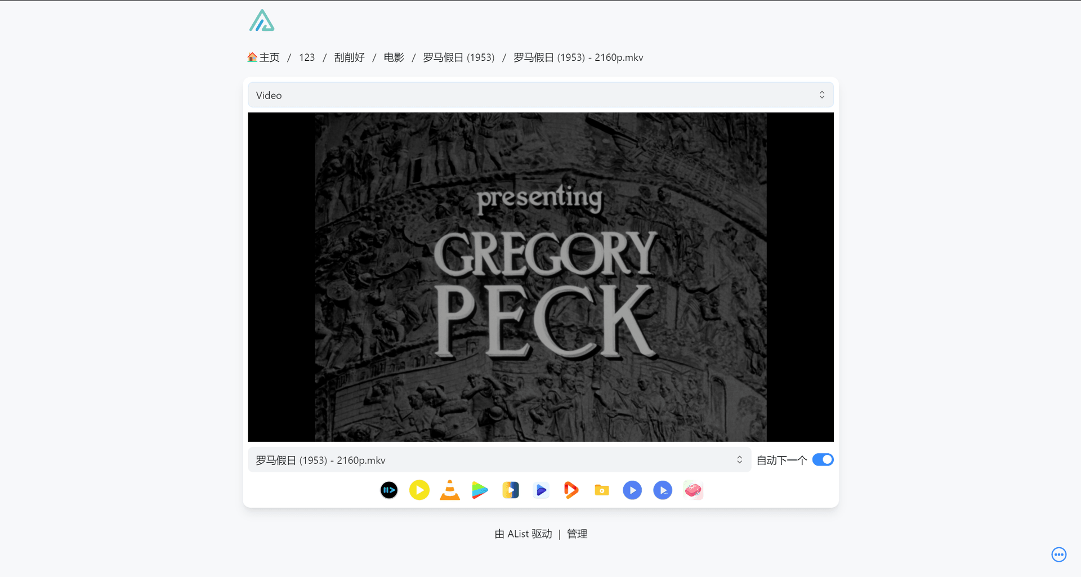The width and height of the screenshot is (1081, 577).
Task: Navigate to 电影 folder breadcrumb
Action: coord(394,57)
